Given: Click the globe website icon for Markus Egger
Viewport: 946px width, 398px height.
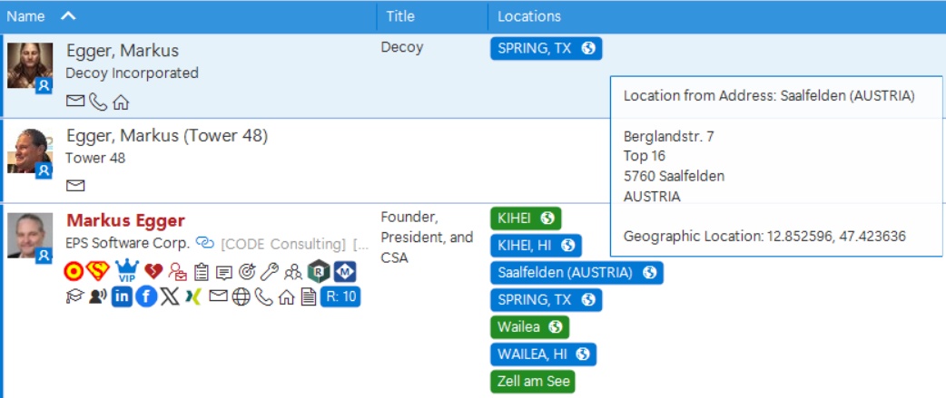Looking at the screenshot, I should click(241, 296).
